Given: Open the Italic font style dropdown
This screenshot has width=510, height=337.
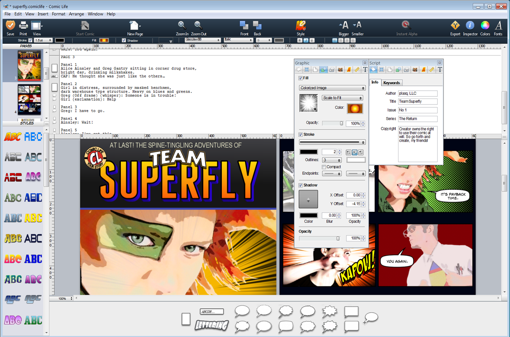Looking at the screenshot, I should (x=239, y=40).
